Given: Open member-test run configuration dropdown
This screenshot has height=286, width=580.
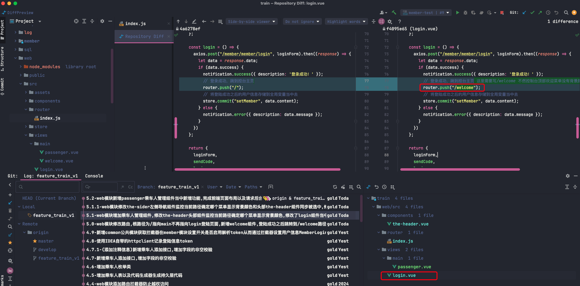Looking at the screenshot, I should pos(426,13).
